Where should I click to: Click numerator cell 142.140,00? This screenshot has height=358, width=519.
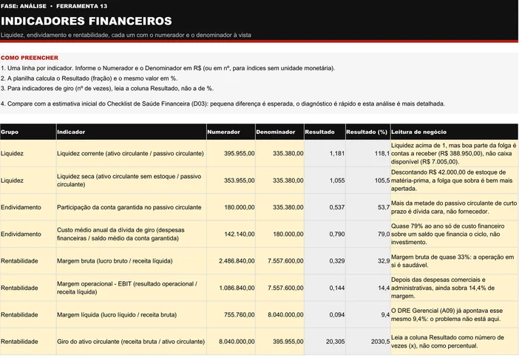231,234
